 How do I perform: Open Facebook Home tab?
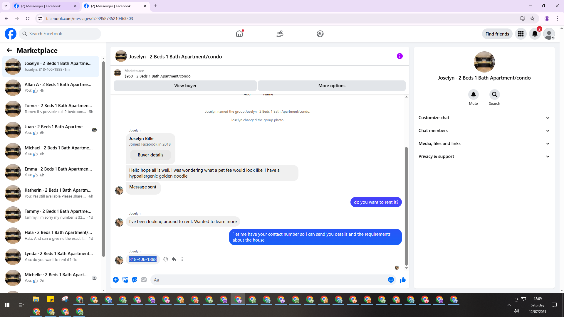239,34
